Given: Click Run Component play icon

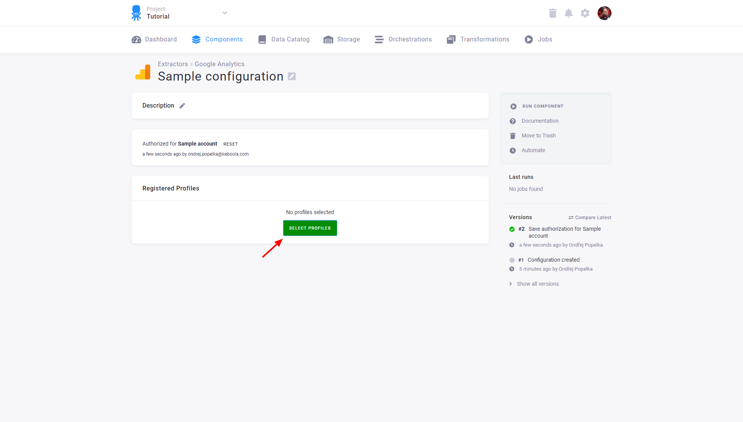Looking at the screenshot, I should point(514,106).
